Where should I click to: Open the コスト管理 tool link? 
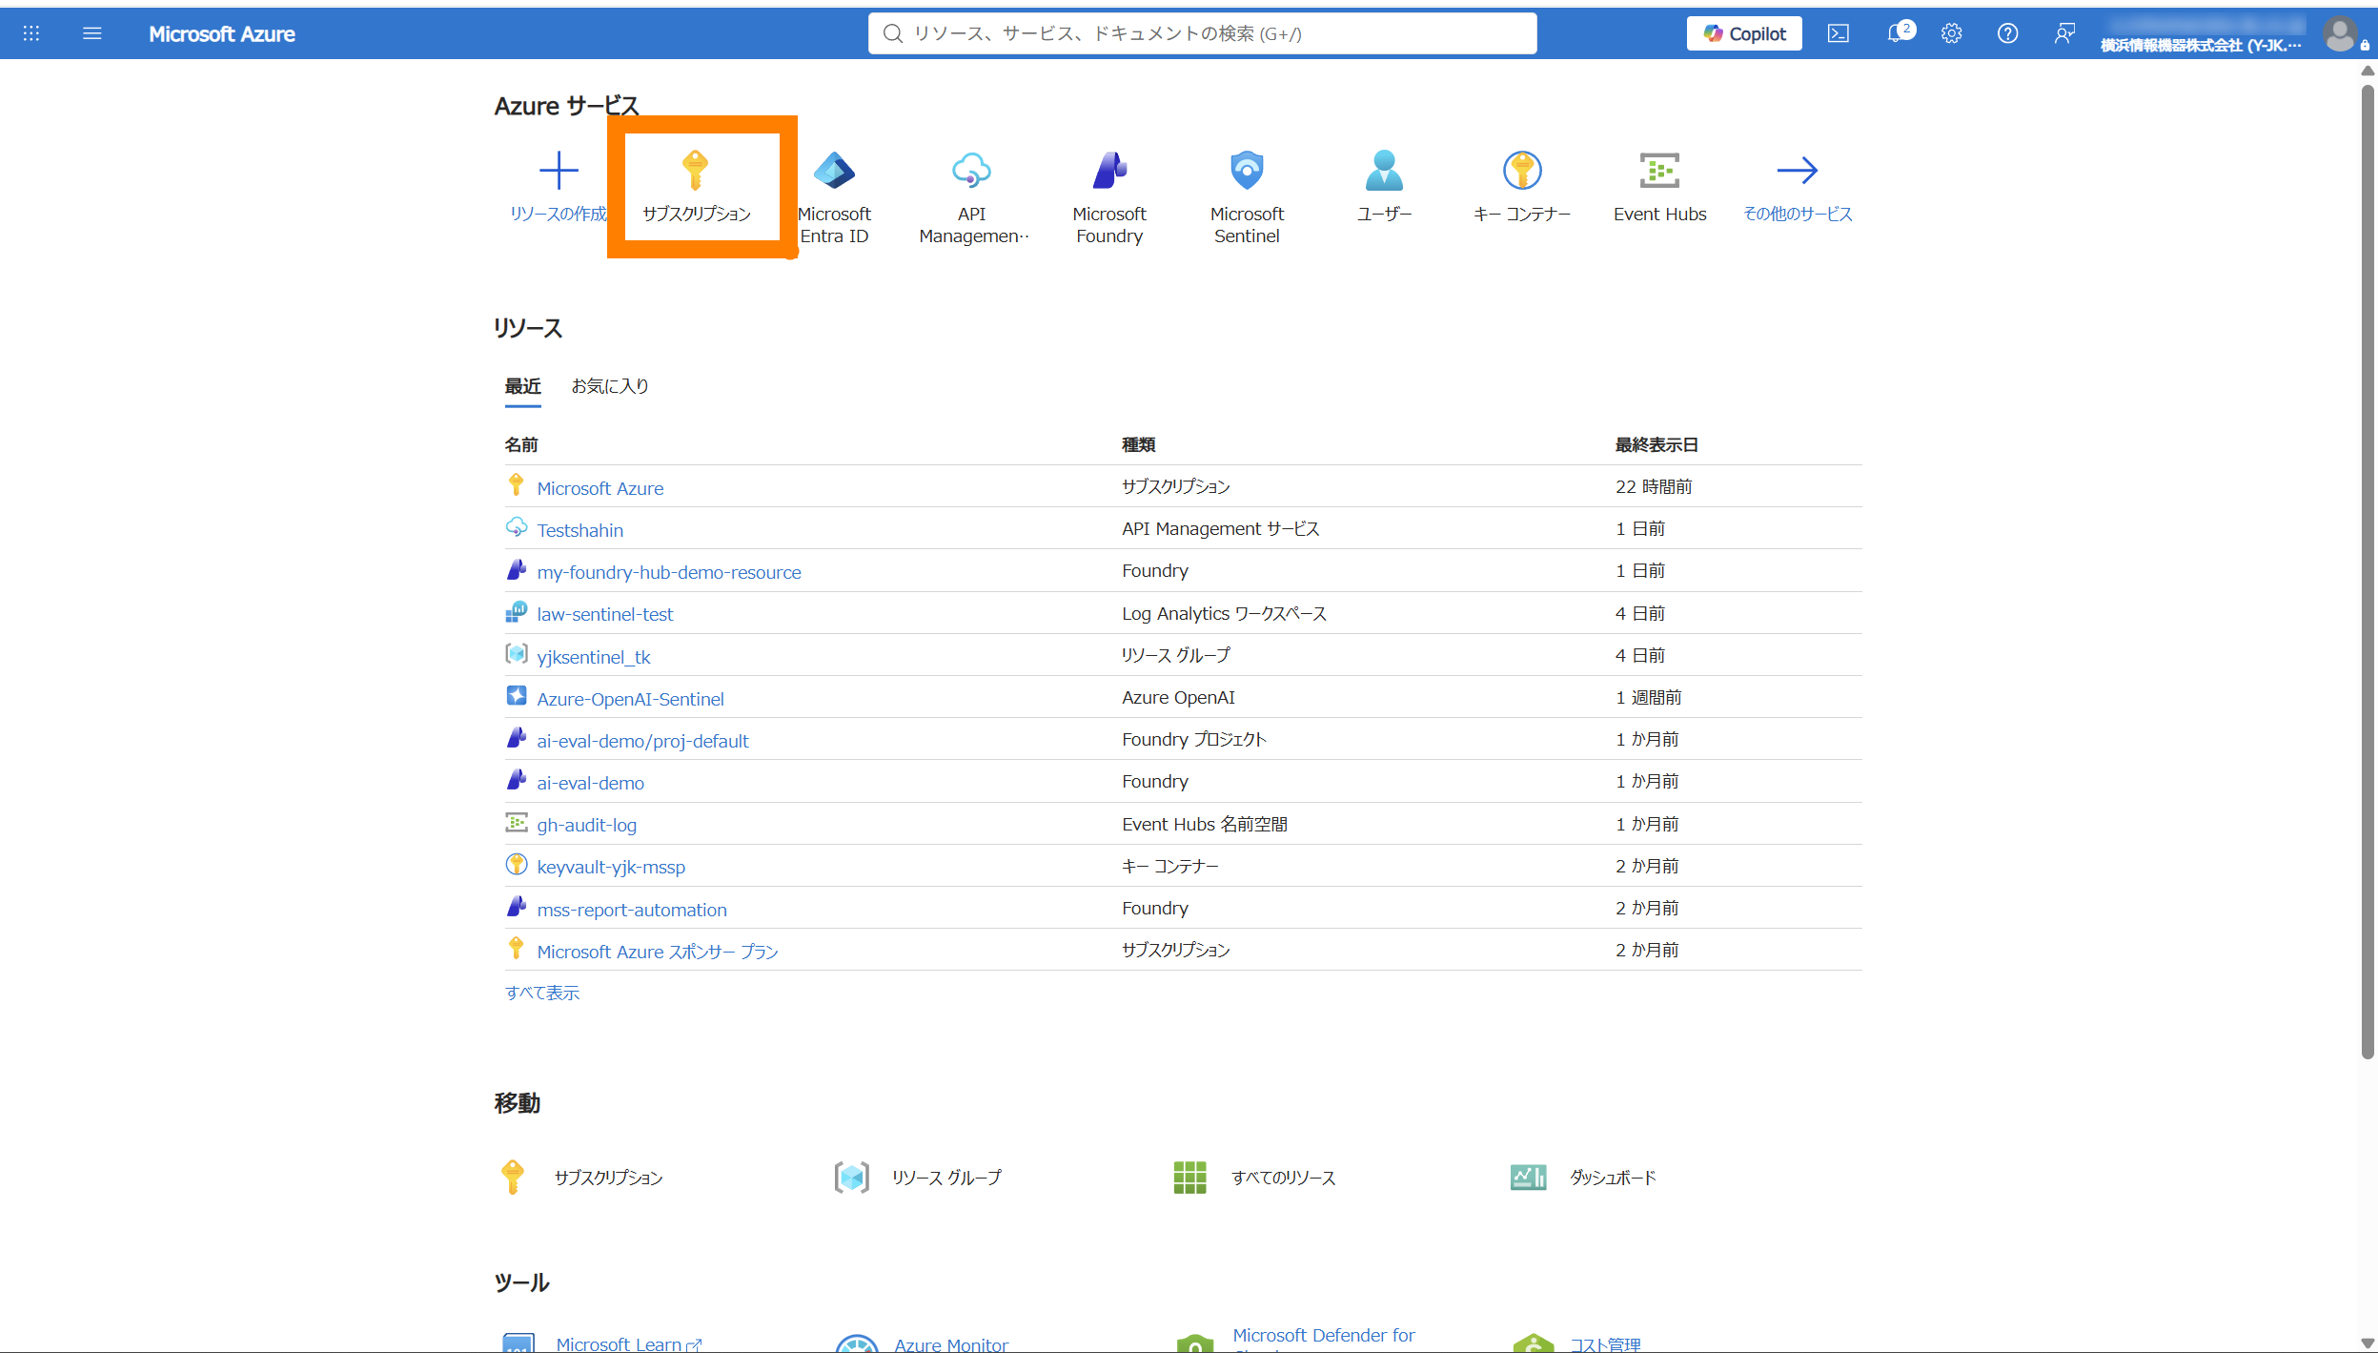pyautogui.click(x=1605, y=1343)
